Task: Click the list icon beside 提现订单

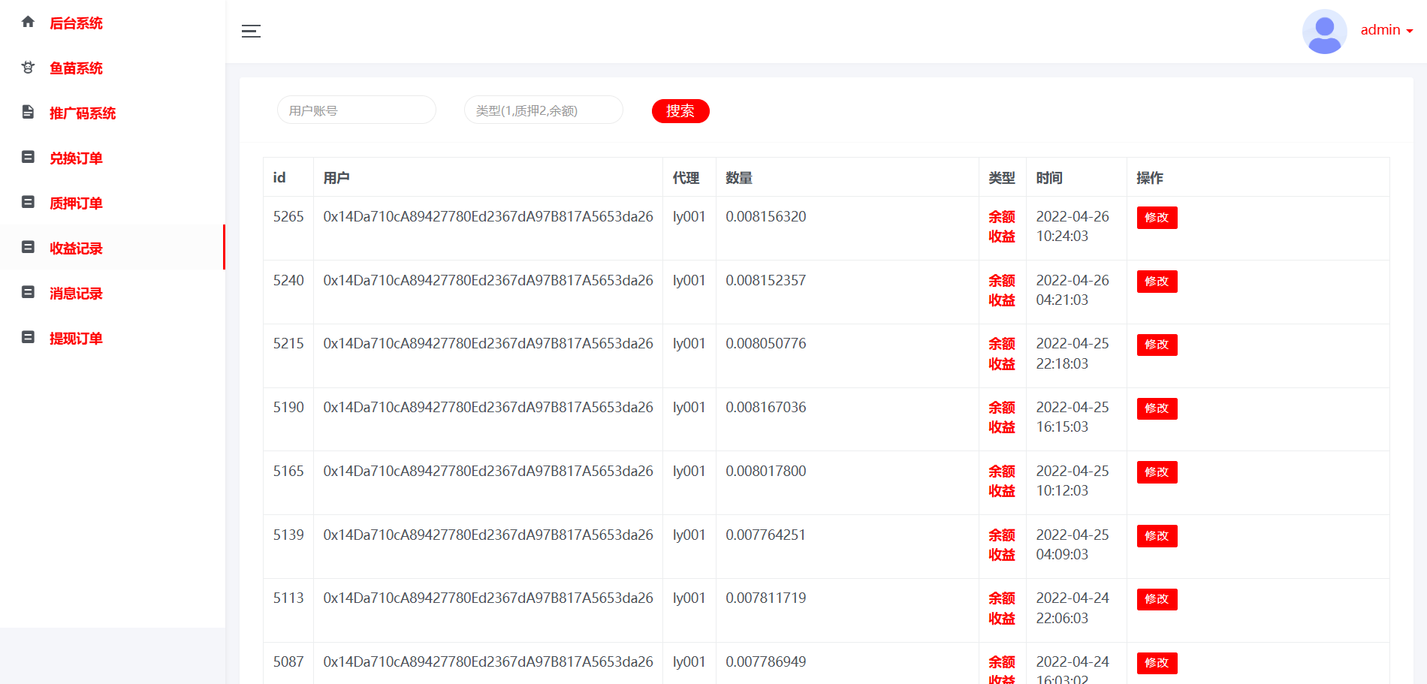Action: click(28, 338)
